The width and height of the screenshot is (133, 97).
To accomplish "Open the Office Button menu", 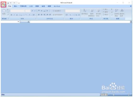I will (x=3, y=4).
